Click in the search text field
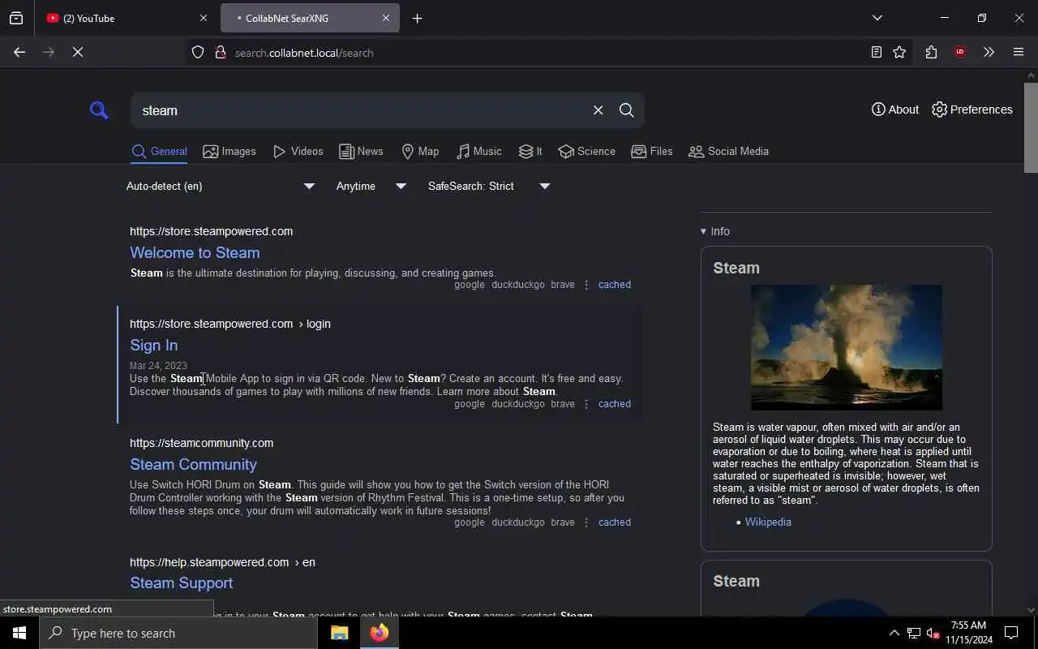The height and width of the screenshot is (649, 1038). tap(361, 110)
